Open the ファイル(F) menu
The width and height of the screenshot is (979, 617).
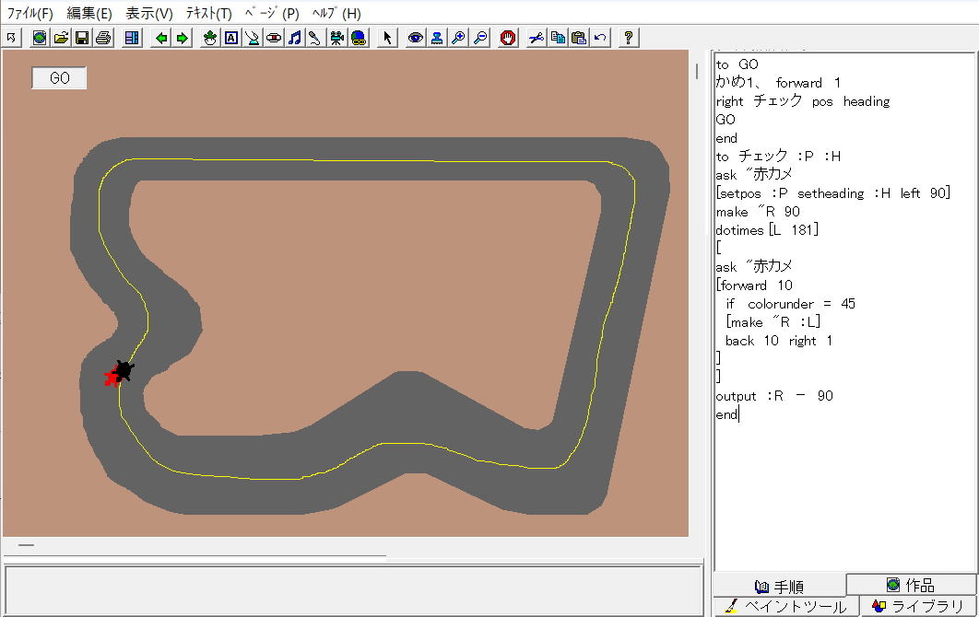click(30, 13)
